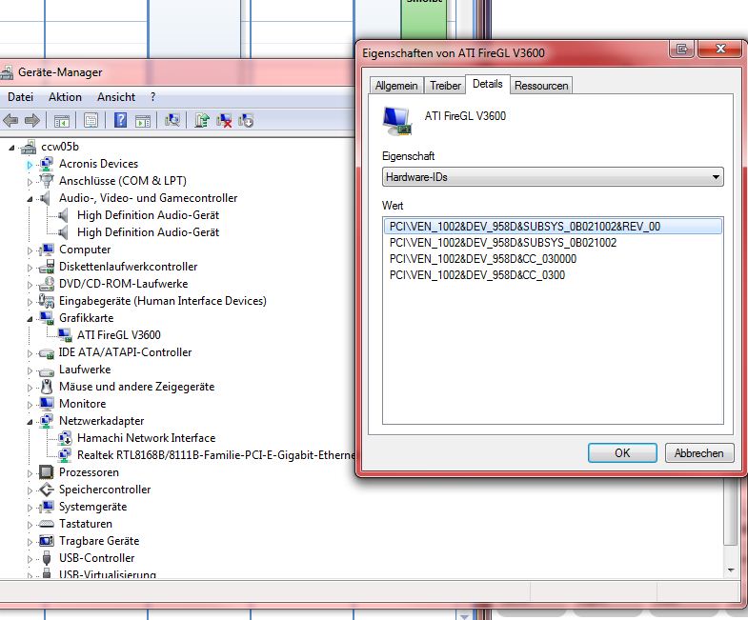This screenshot has width=748, height=620.
Task: Open the Hardware-IDs Eigenschaft dropdown
Action: [x=553, y=177]
